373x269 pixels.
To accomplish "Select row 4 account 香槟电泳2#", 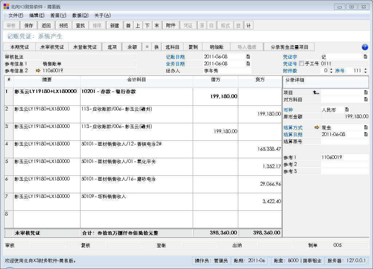I will (137, 149).
